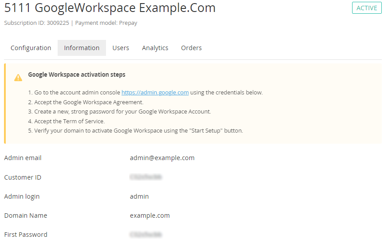Image resolution: width=384 pixels, height=243 pixels.
Task: Switch to the Users tab
Action: tap(121, 48)
